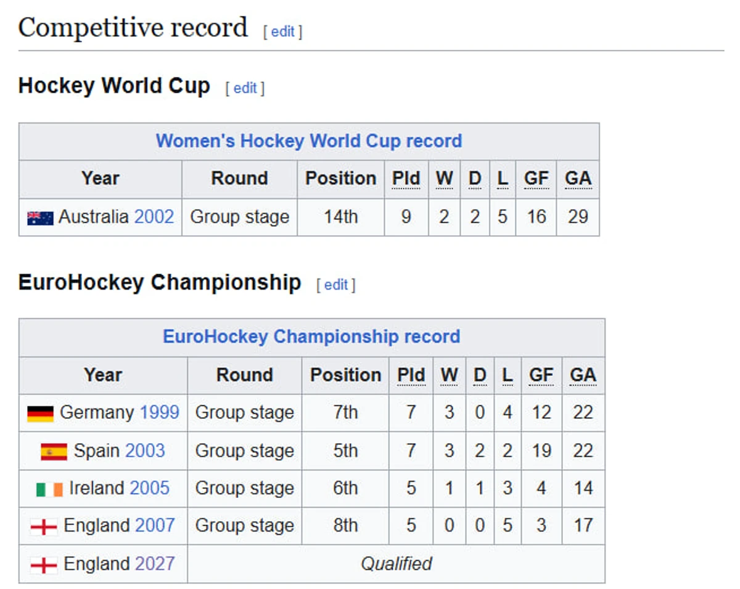Image resolution: width=740 pixels, height=589 pixels.
Task: Click the GA header in EuroHockey table
Action: click(x=583, y=375)
